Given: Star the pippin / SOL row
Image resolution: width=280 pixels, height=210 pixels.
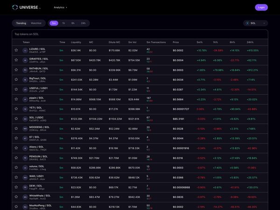Looking at the screenshot, I should click(x=16, y=99).
